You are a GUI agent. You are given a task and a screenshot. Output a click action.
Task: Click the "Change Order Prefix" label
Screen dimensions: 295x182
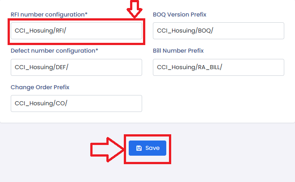point(40,87)
